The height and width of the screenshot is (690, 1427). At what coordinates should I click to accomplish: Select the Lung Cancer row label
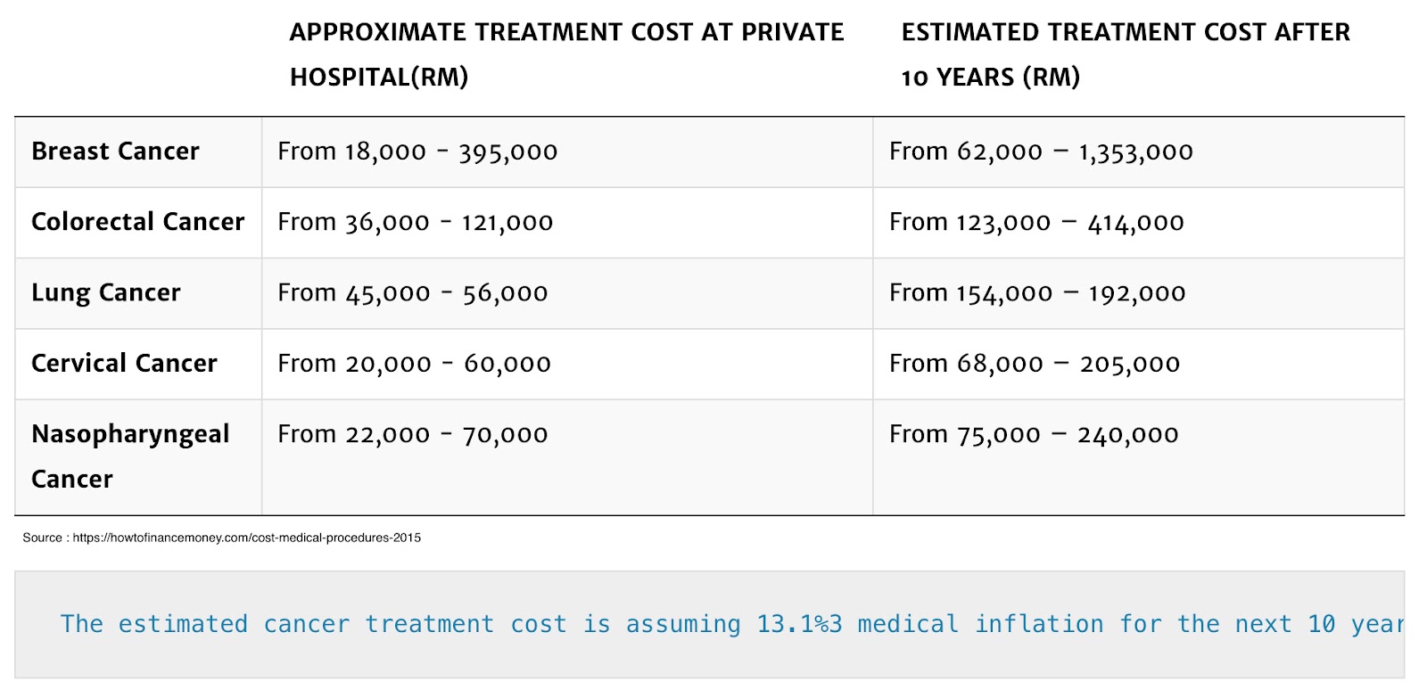(x=106, y=293)
